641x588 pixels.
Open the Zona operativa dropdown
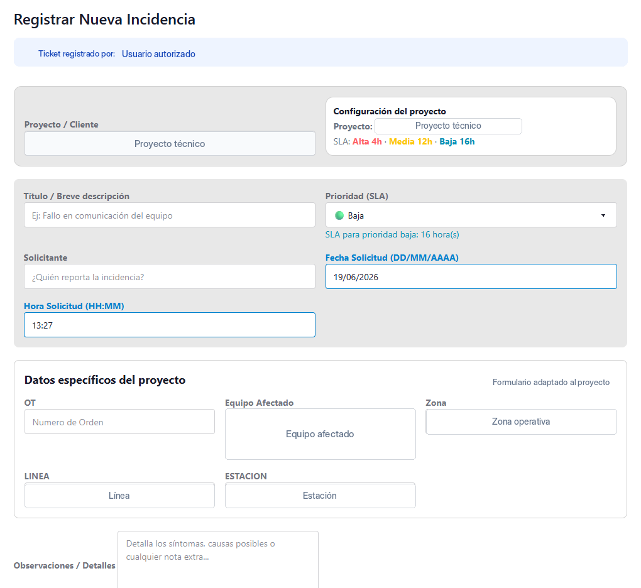point(521,422)
